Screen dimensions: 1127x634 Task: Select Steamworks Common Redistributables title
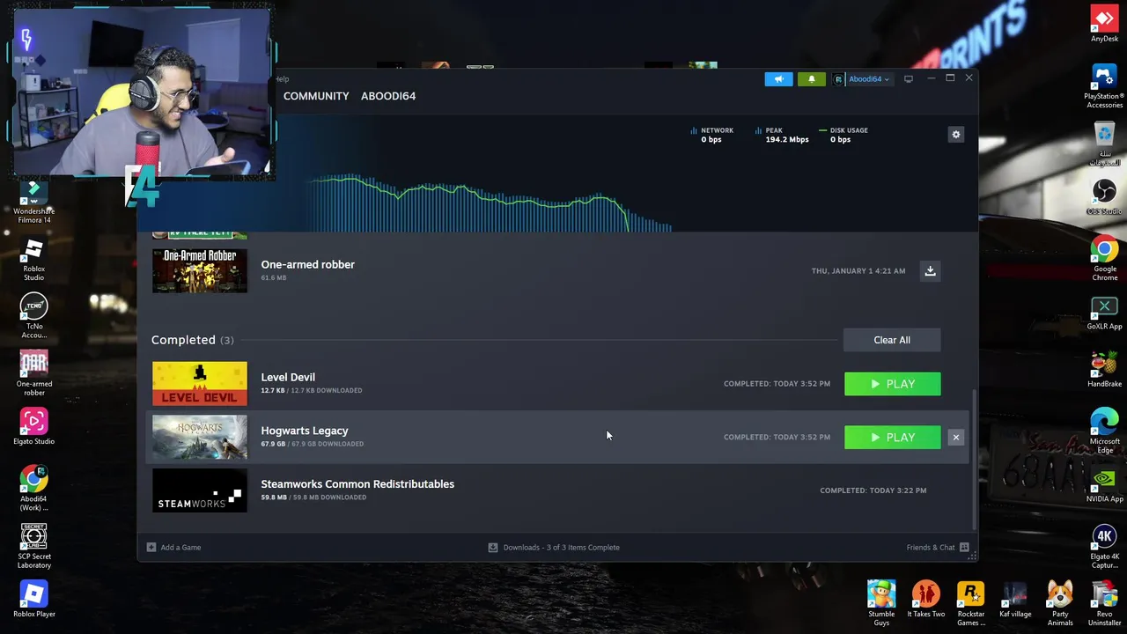tap(357, 484)
